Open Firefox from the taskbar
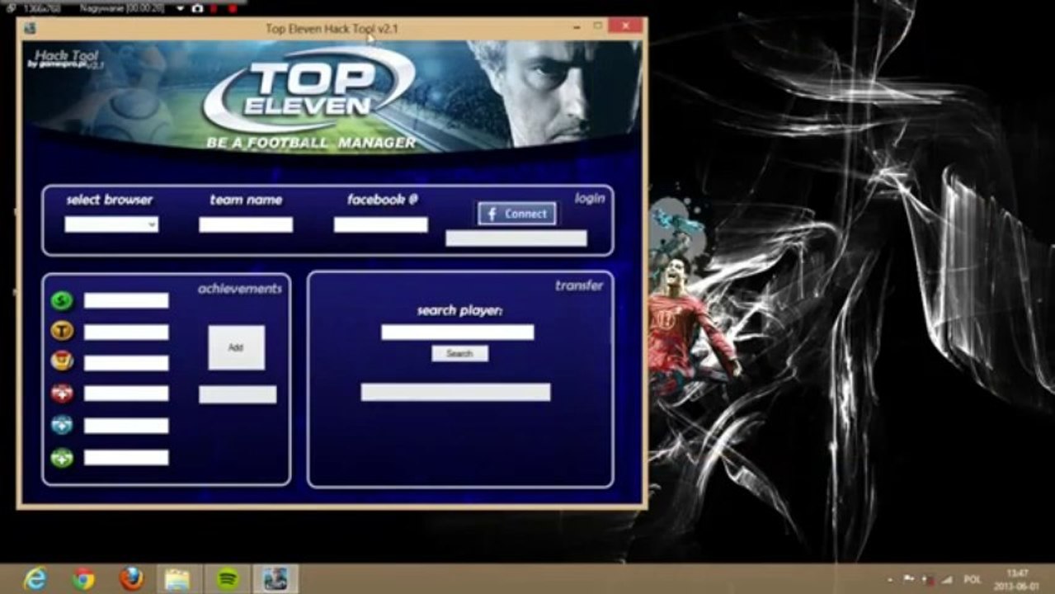Viewport: 1055px width, 594px height. (131, 579)
